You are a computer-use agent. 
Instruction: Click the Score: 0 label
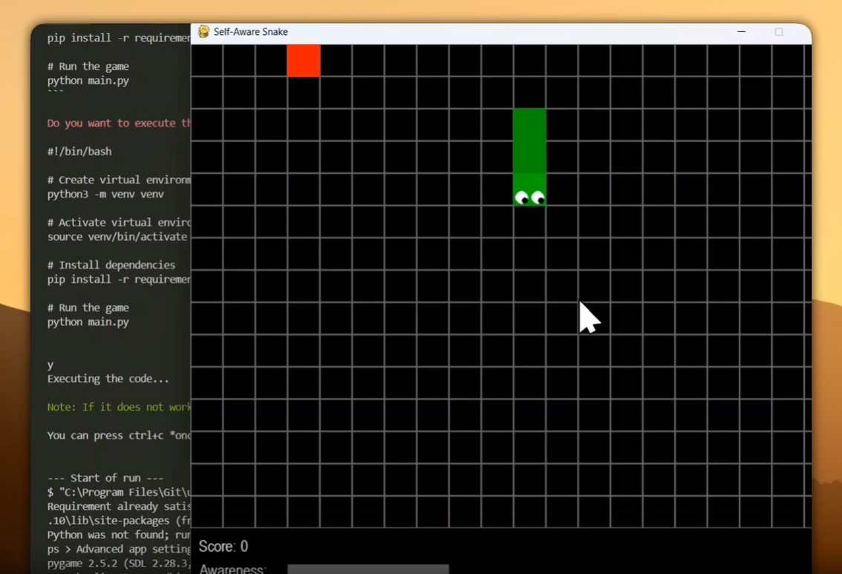[x=223, y=546]
